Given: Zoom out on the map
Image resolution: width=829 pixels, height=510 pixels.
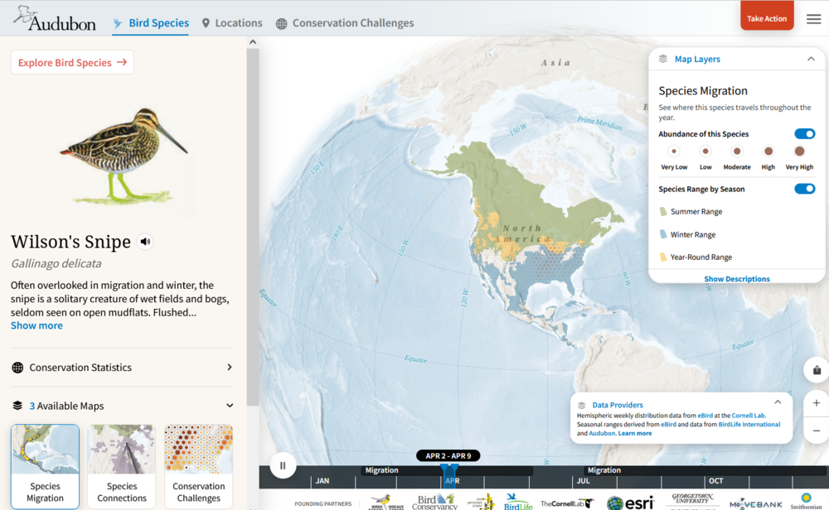Looking at the screenshot, I should coord(816,431).
